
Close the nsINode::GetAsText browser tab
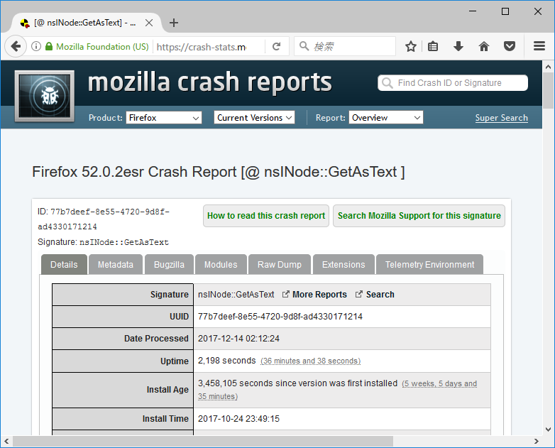(149, 23)
